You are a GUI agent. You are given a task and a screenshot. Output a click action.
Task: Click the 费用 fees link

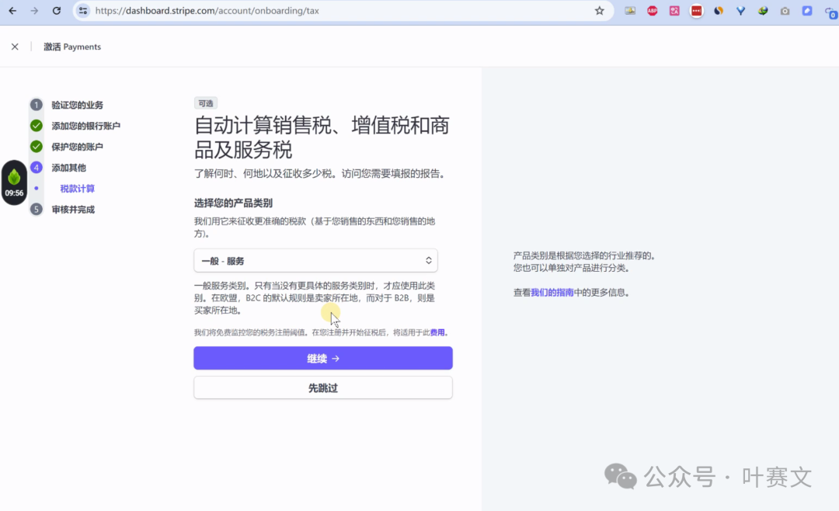[437, 332]
